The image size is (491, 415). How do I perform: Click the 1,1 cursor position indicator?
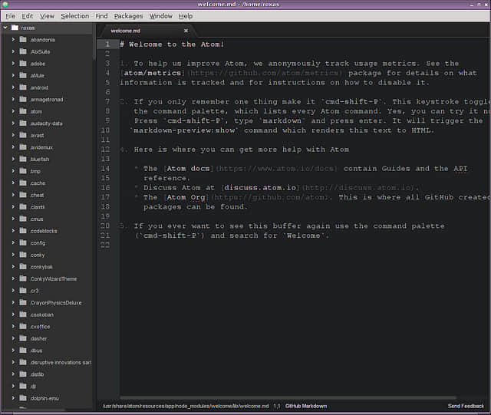click(x=277, y=406)
